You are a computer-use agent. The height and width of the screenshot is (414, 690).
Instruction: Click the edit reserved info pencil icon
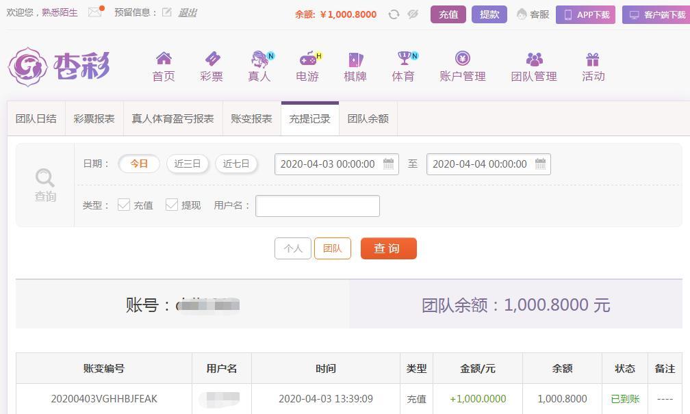pyautogui.click(x=166, y=12)
